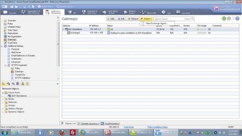Collapse the Additional Settings tree node
This screenshot has width=242, height=136.
click(x=2, y=46)
